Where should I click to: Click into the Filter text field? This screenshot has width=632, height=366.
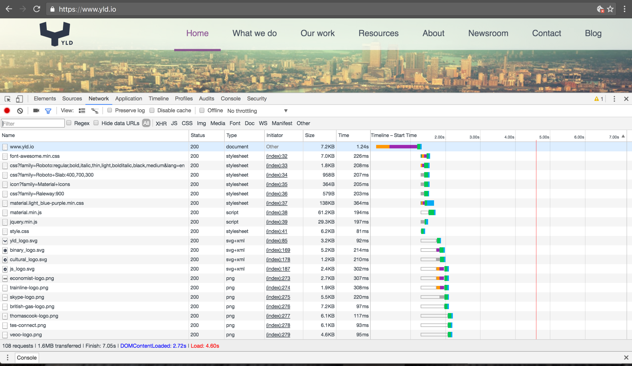click(x=33, y=123)
